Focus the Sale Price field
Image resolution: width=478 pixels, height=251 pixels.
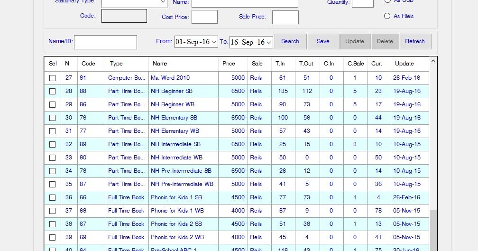[x=285, y=17]
